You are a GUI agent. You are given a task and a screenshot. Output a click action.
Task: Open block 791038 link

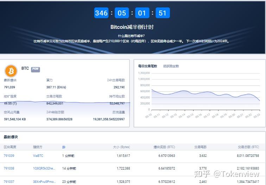click(x=9, y=168)
